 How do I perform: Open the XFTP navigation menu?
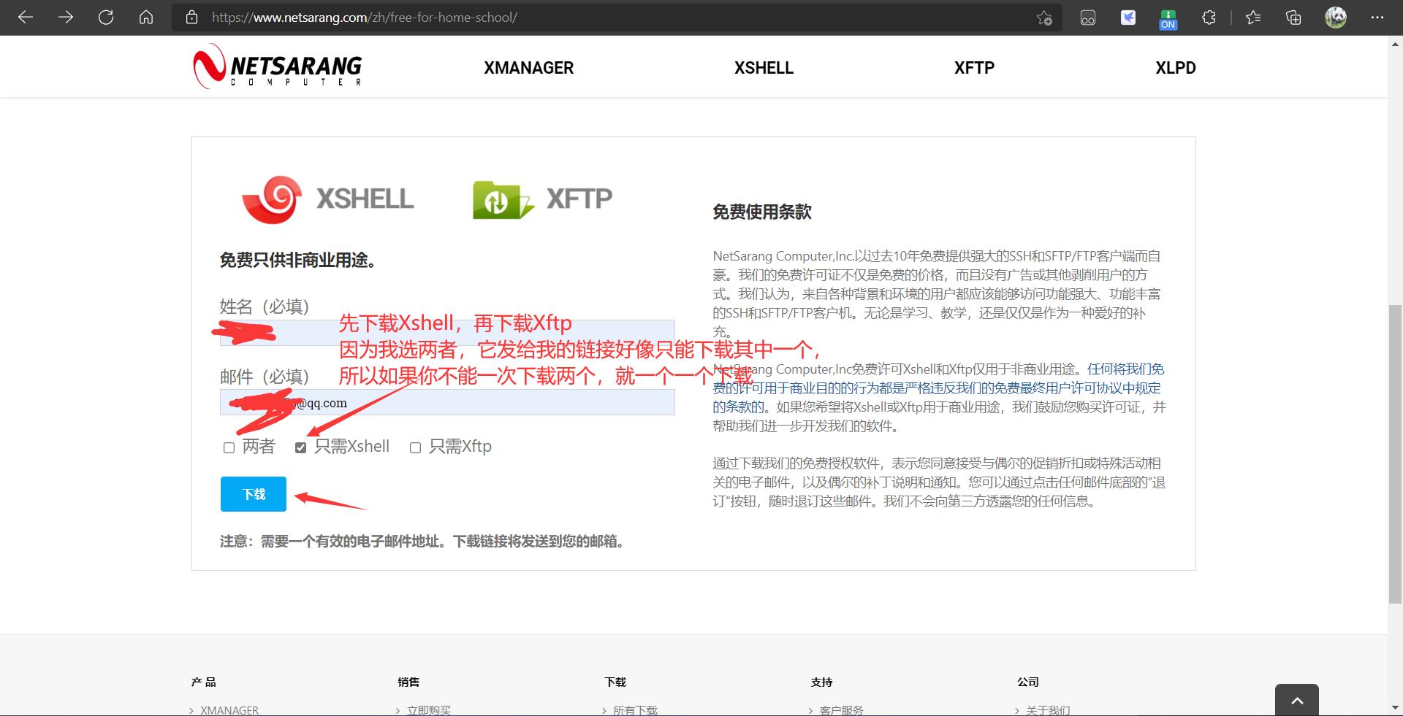973,67
